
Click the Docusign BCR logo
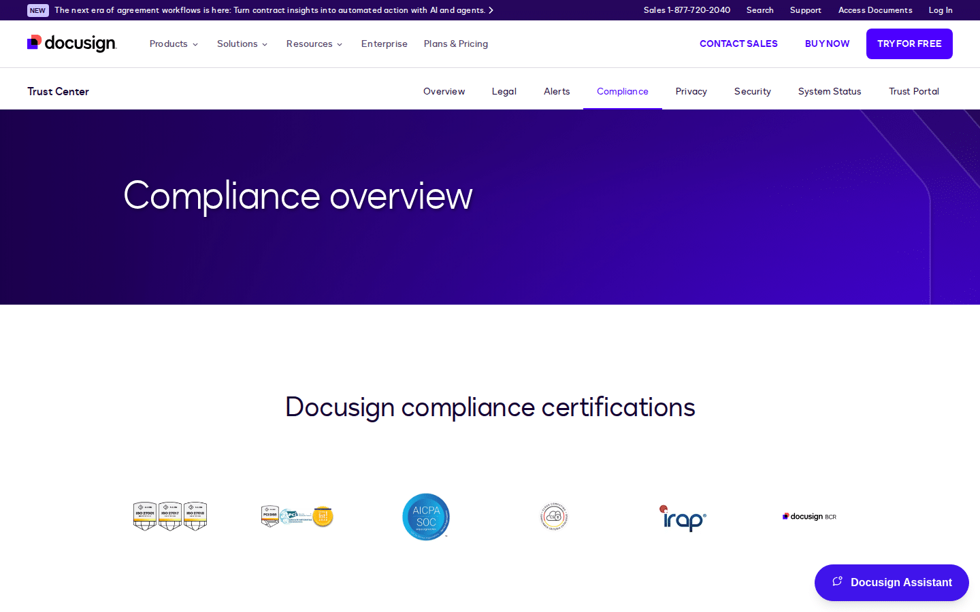point(809,517)
